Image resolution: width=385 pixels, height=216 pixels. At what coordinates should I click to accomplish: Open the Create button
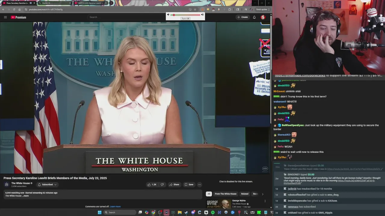tap(242, 17)
